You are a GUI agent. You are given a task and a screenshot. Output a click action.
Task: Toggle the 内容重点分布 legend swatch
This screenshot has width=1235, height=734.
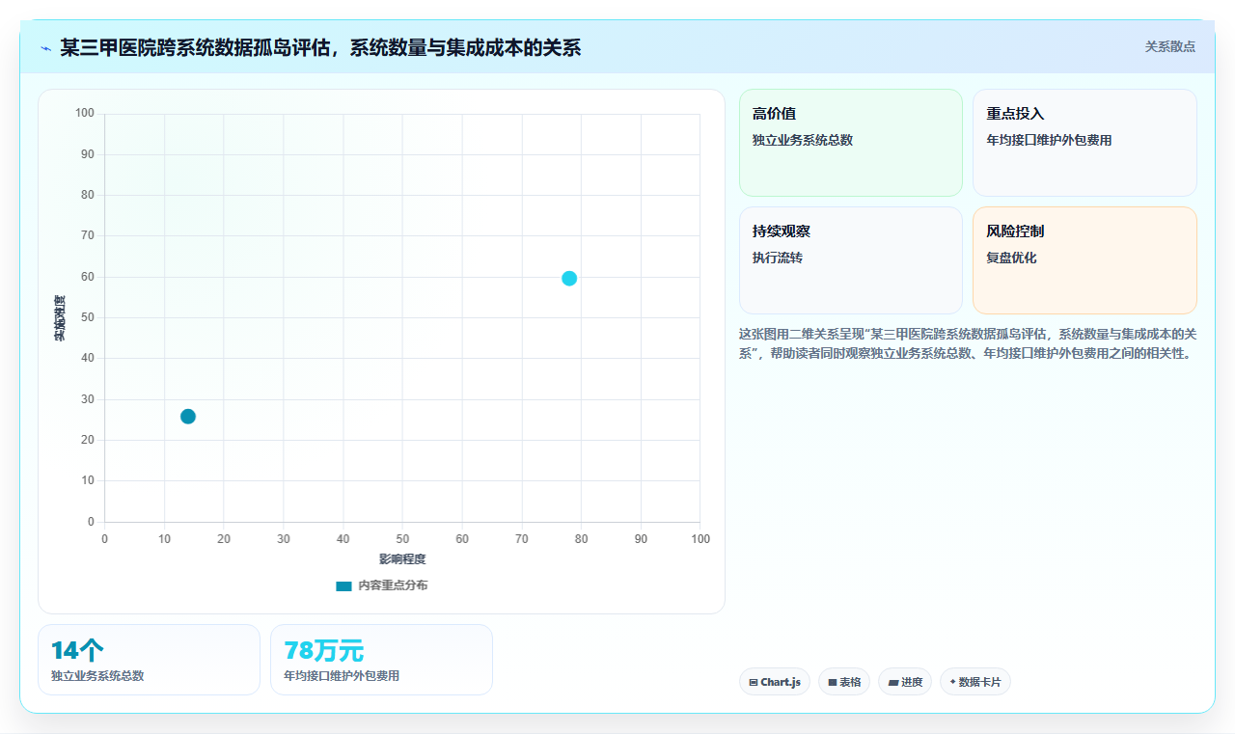coord(343,586)
